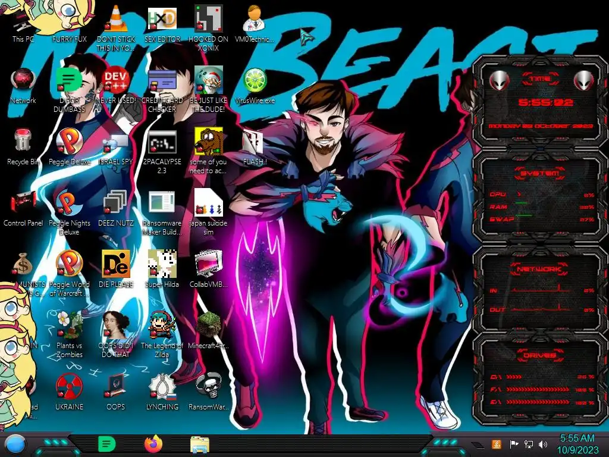Viewport: 609px width, 457px height.
Task: Open the volume speaker tray icon
Action: 543,444
